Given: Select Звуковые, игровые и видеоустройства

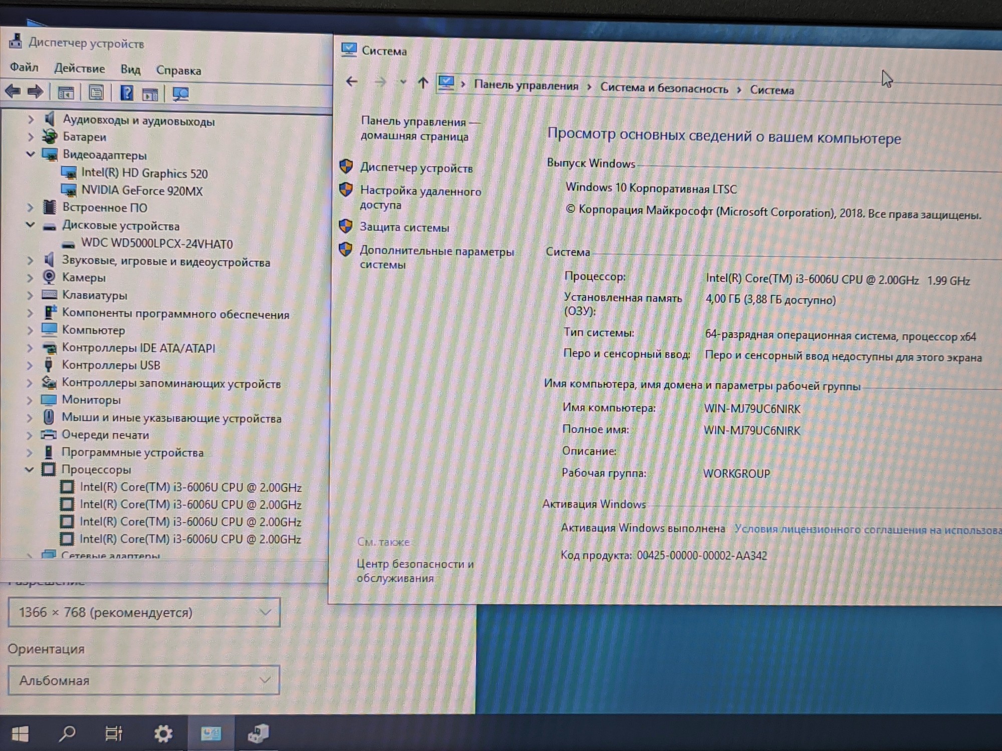Looking at the screenshot, I should pyautogui.click(x=166, y=261).
